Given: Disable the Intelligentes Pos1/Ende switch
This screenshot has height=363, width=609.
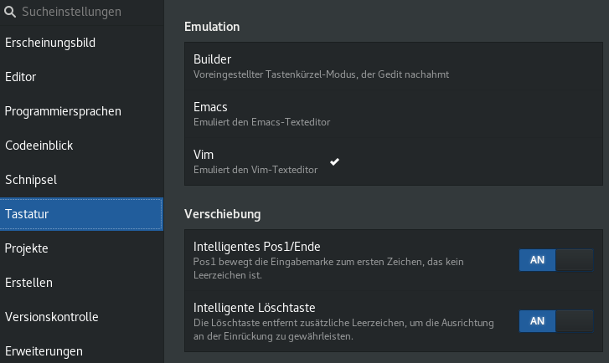Looking at the screenshot, I should 555,260.
